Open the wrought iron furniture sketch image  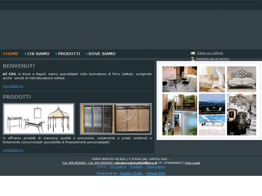tap(39, 119)
